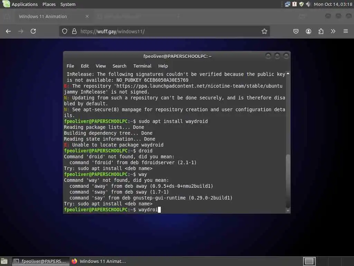Open Firefox hamburger application menu
The width and height of the screenshot is (354, 266).
point(346,31)
